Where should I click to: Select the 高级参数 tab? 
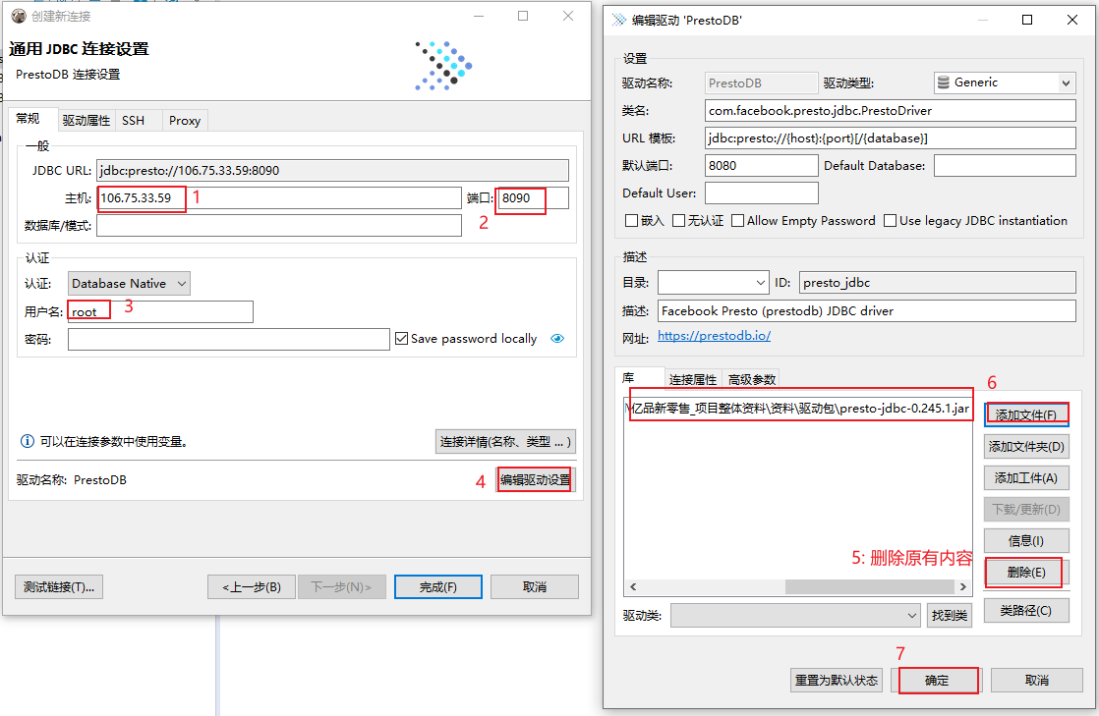[x=751, y=379]
